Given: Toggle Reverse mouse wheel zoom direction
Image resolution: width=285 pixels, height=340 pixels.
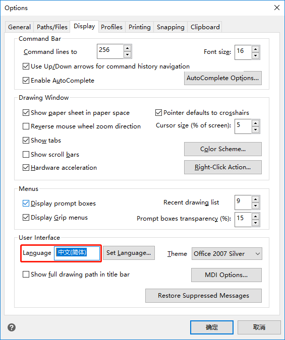Looking at the screenshot, I should [26, 126].
